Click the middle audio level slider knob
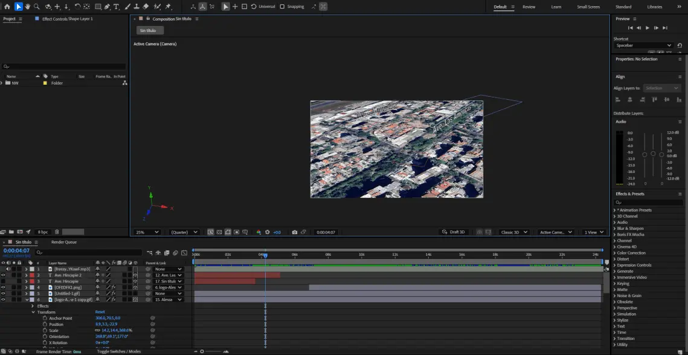 click(x=653, y=154)
